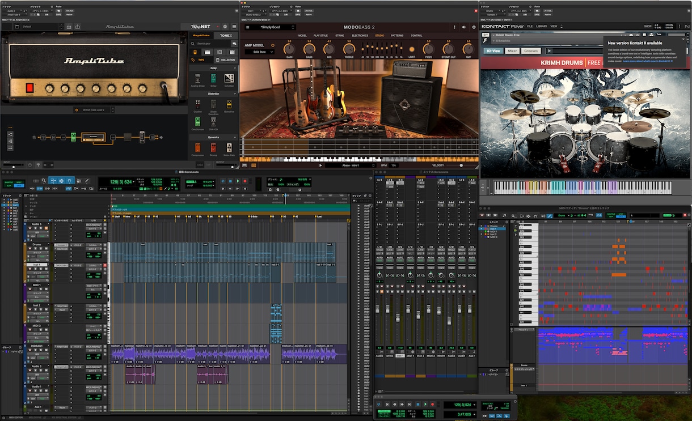Viewport: 692px width, 421px height.
Task: Switch to Krimh Drums Mixer view
Action: click(512, 51)
